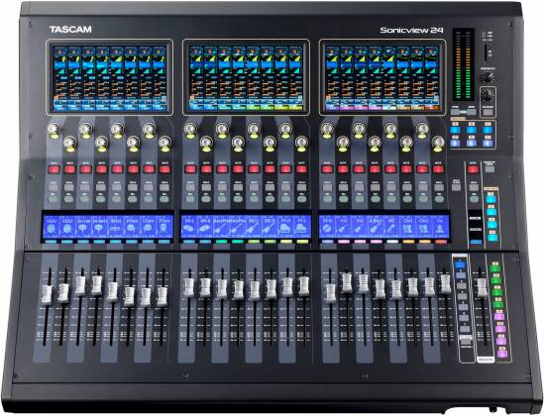
Task: Grab the master fader cap
Action: pos(482,287)
